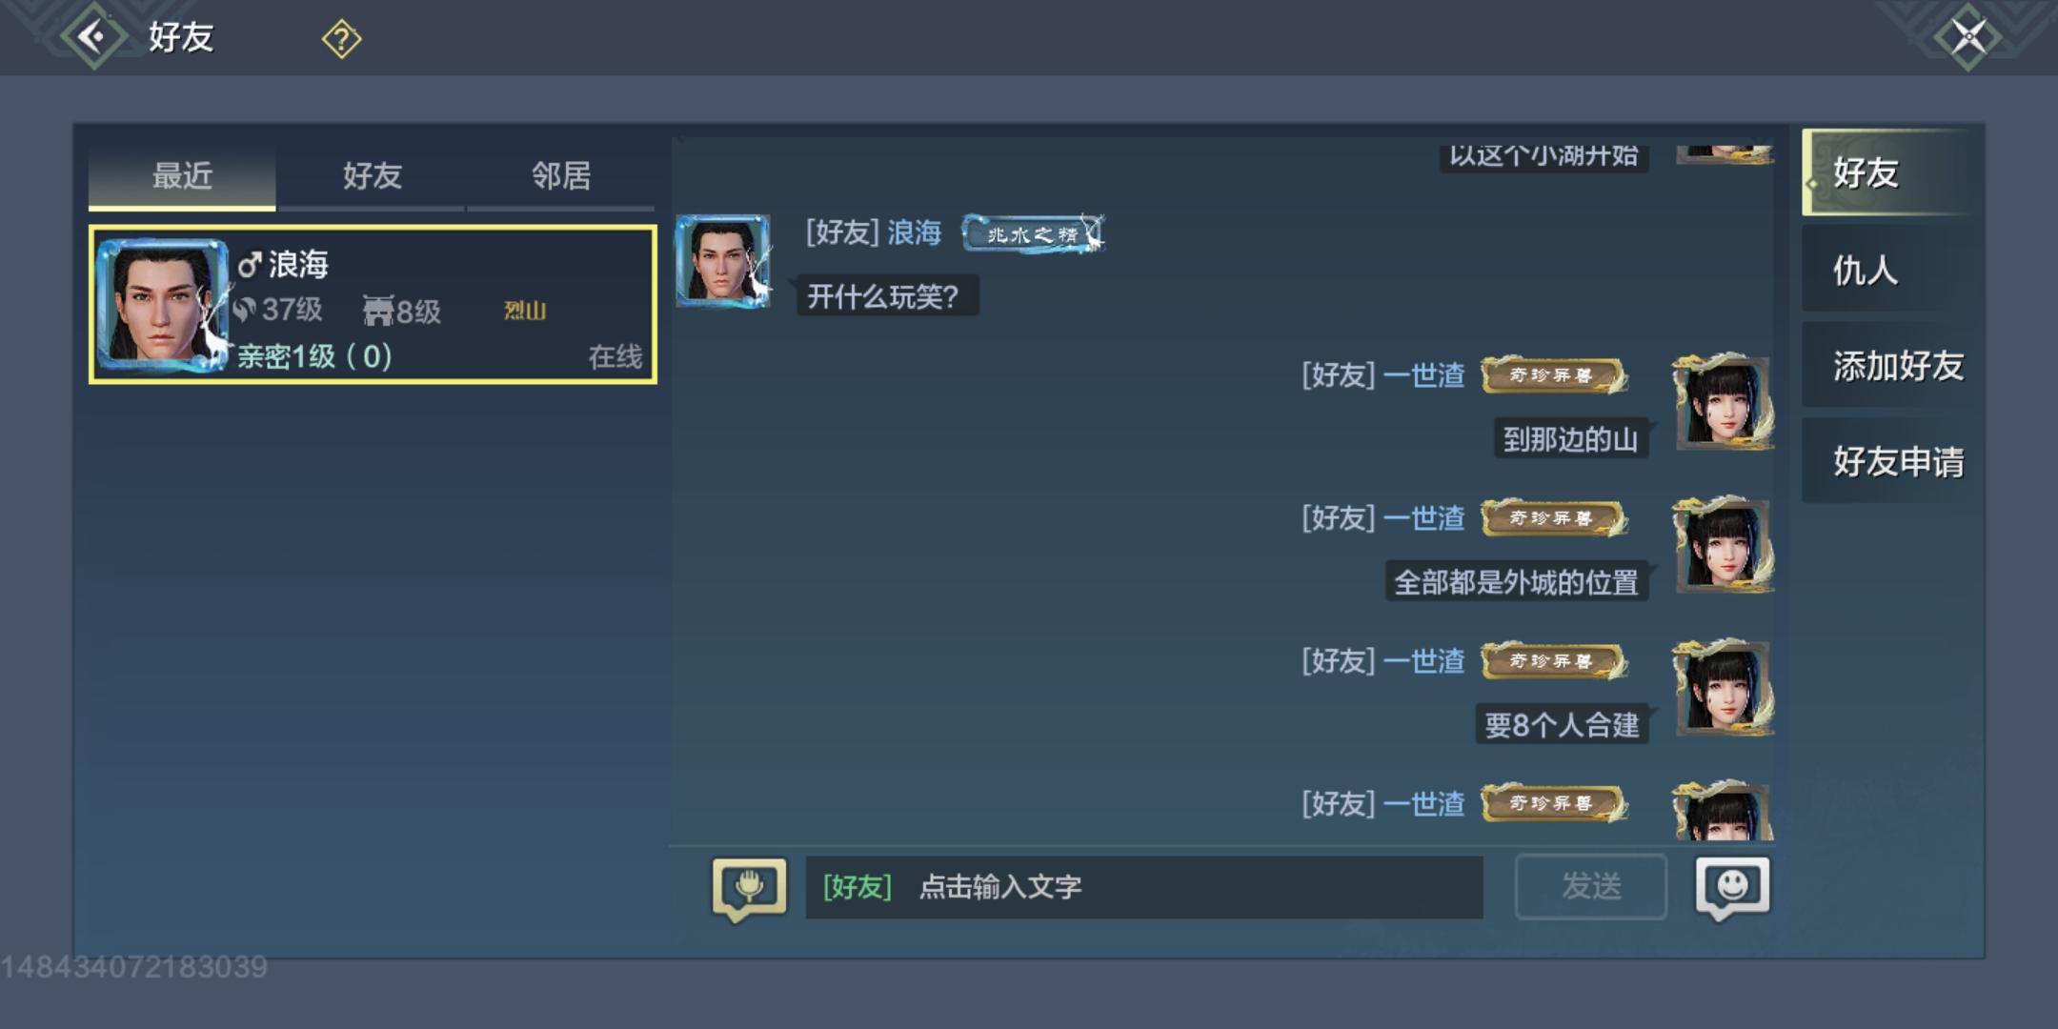Click 浪海's avatar in chat message

point(723,261)
